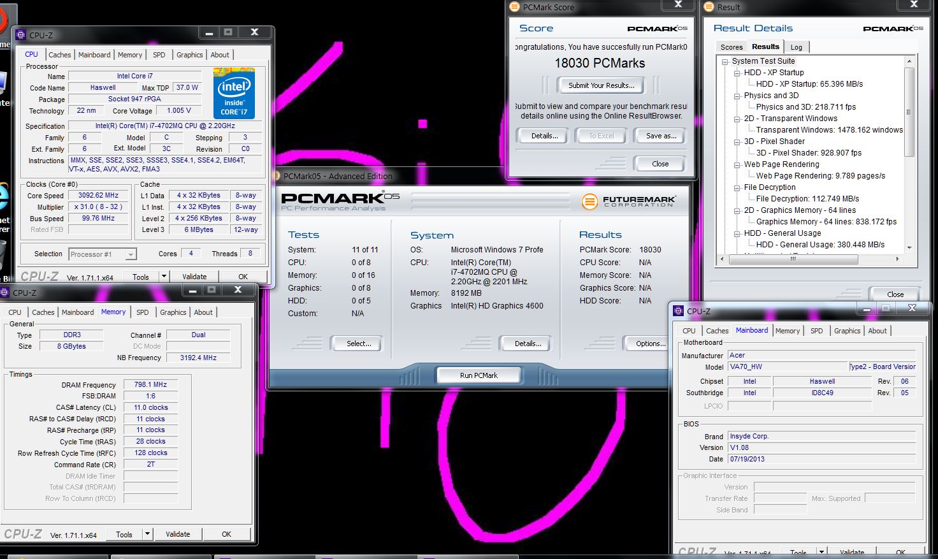
Task: Click CPU-Z title icon of CPU window
Action: 20,35
